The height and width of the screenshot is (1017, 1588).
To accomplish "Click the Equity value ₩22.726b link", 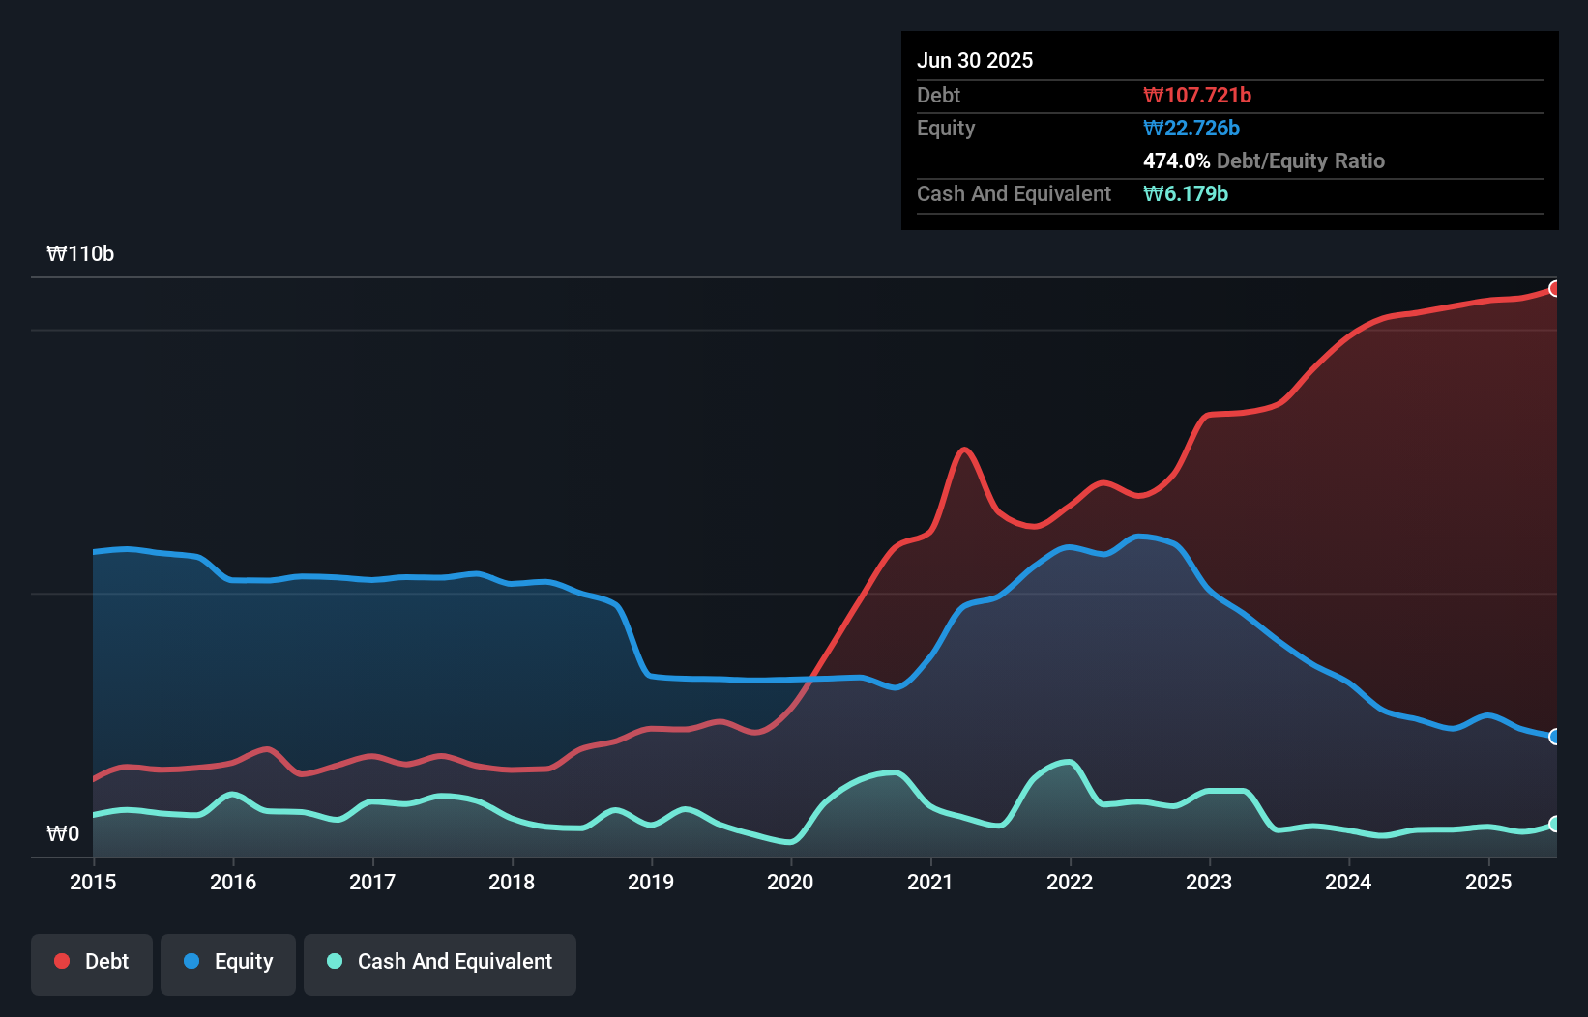I will [x=1192, y=128].
